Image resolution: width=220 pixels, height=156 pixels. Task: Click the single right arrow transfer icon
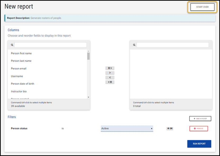click(x=110, y=73)
